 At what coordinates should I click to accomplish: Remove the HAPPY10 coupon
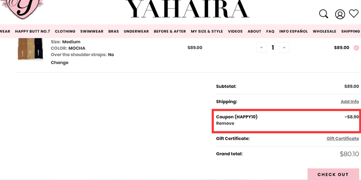point(225,123)
